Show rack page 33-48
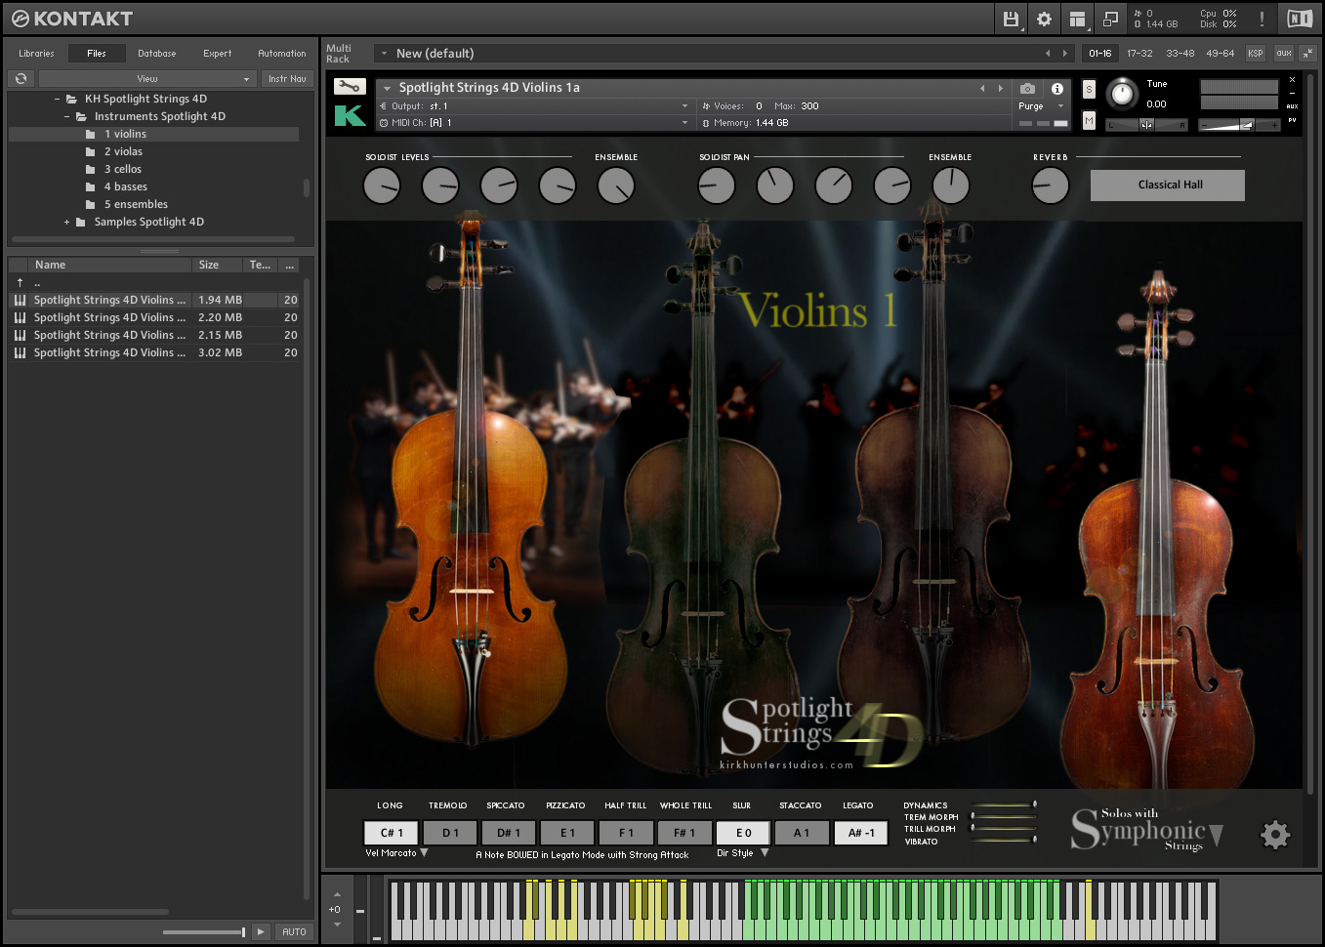1325x947 pixels. 1180,54
